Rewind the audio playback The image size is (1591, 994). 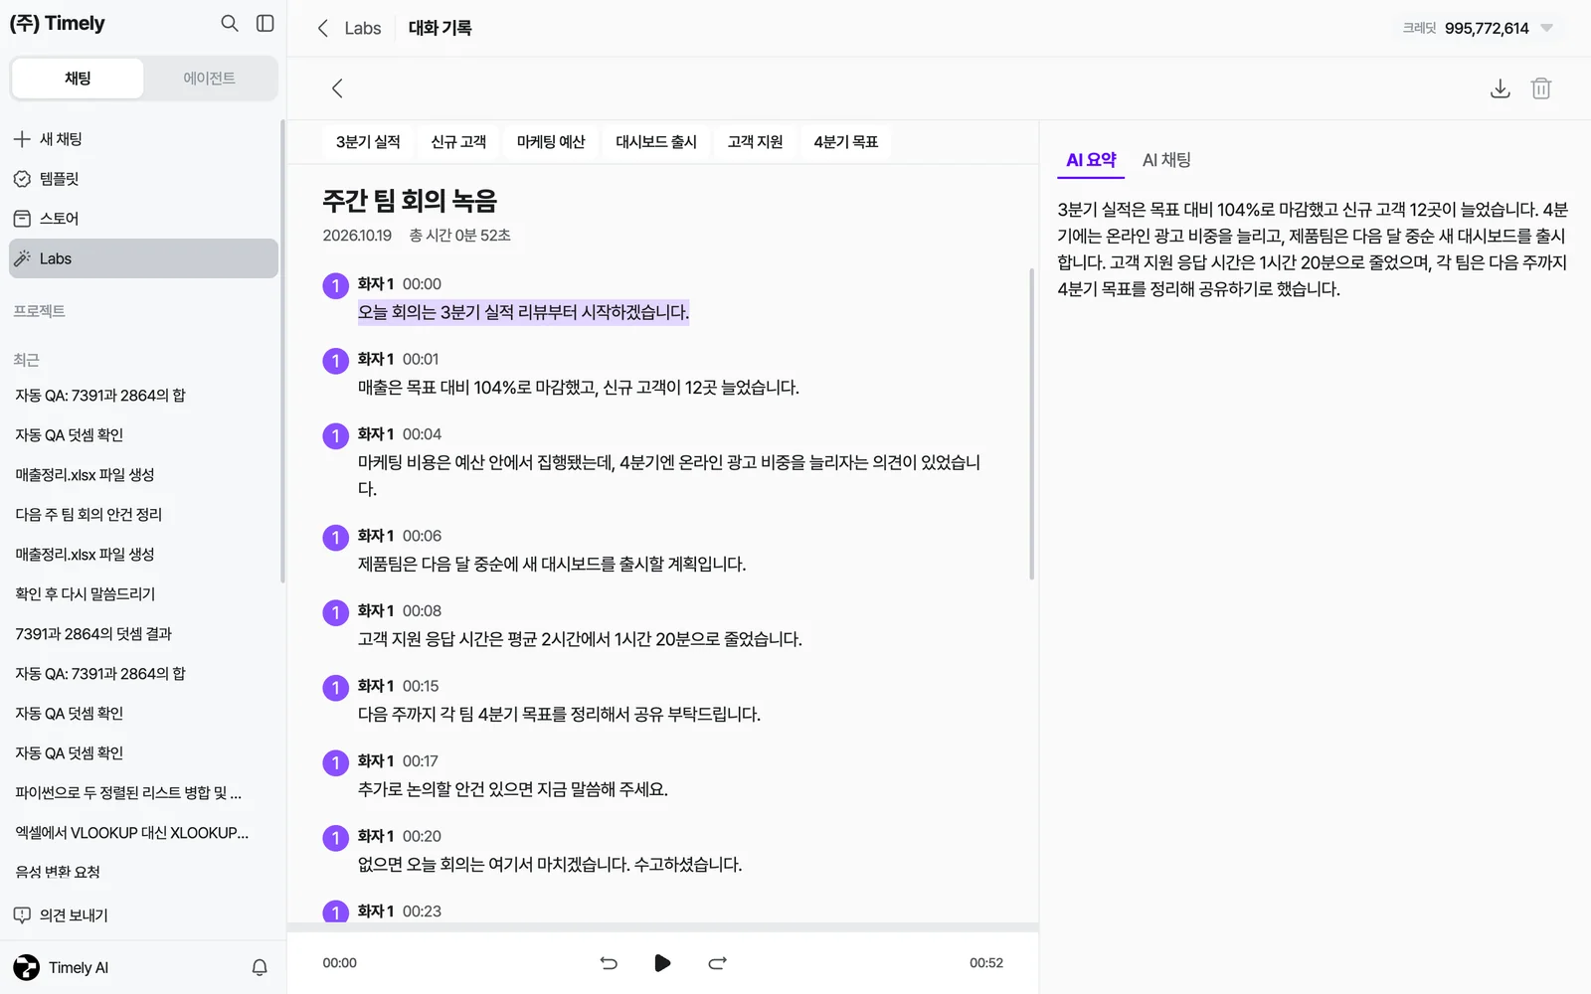(609, 962)
